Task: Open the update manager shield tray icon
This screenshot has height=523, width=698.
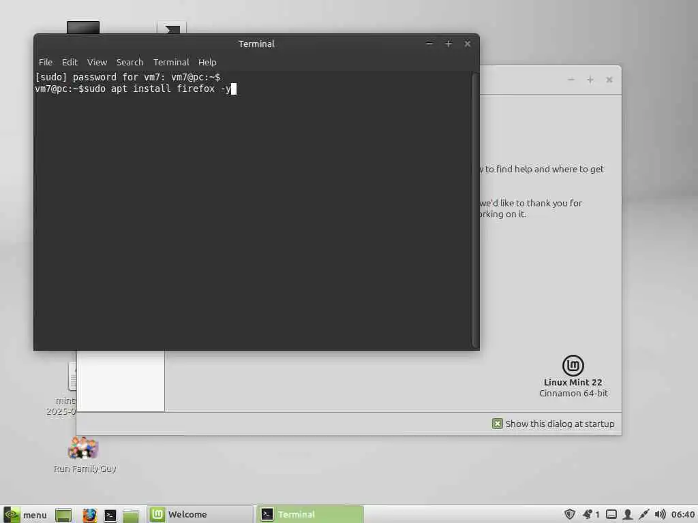Action: pos(569,515)
